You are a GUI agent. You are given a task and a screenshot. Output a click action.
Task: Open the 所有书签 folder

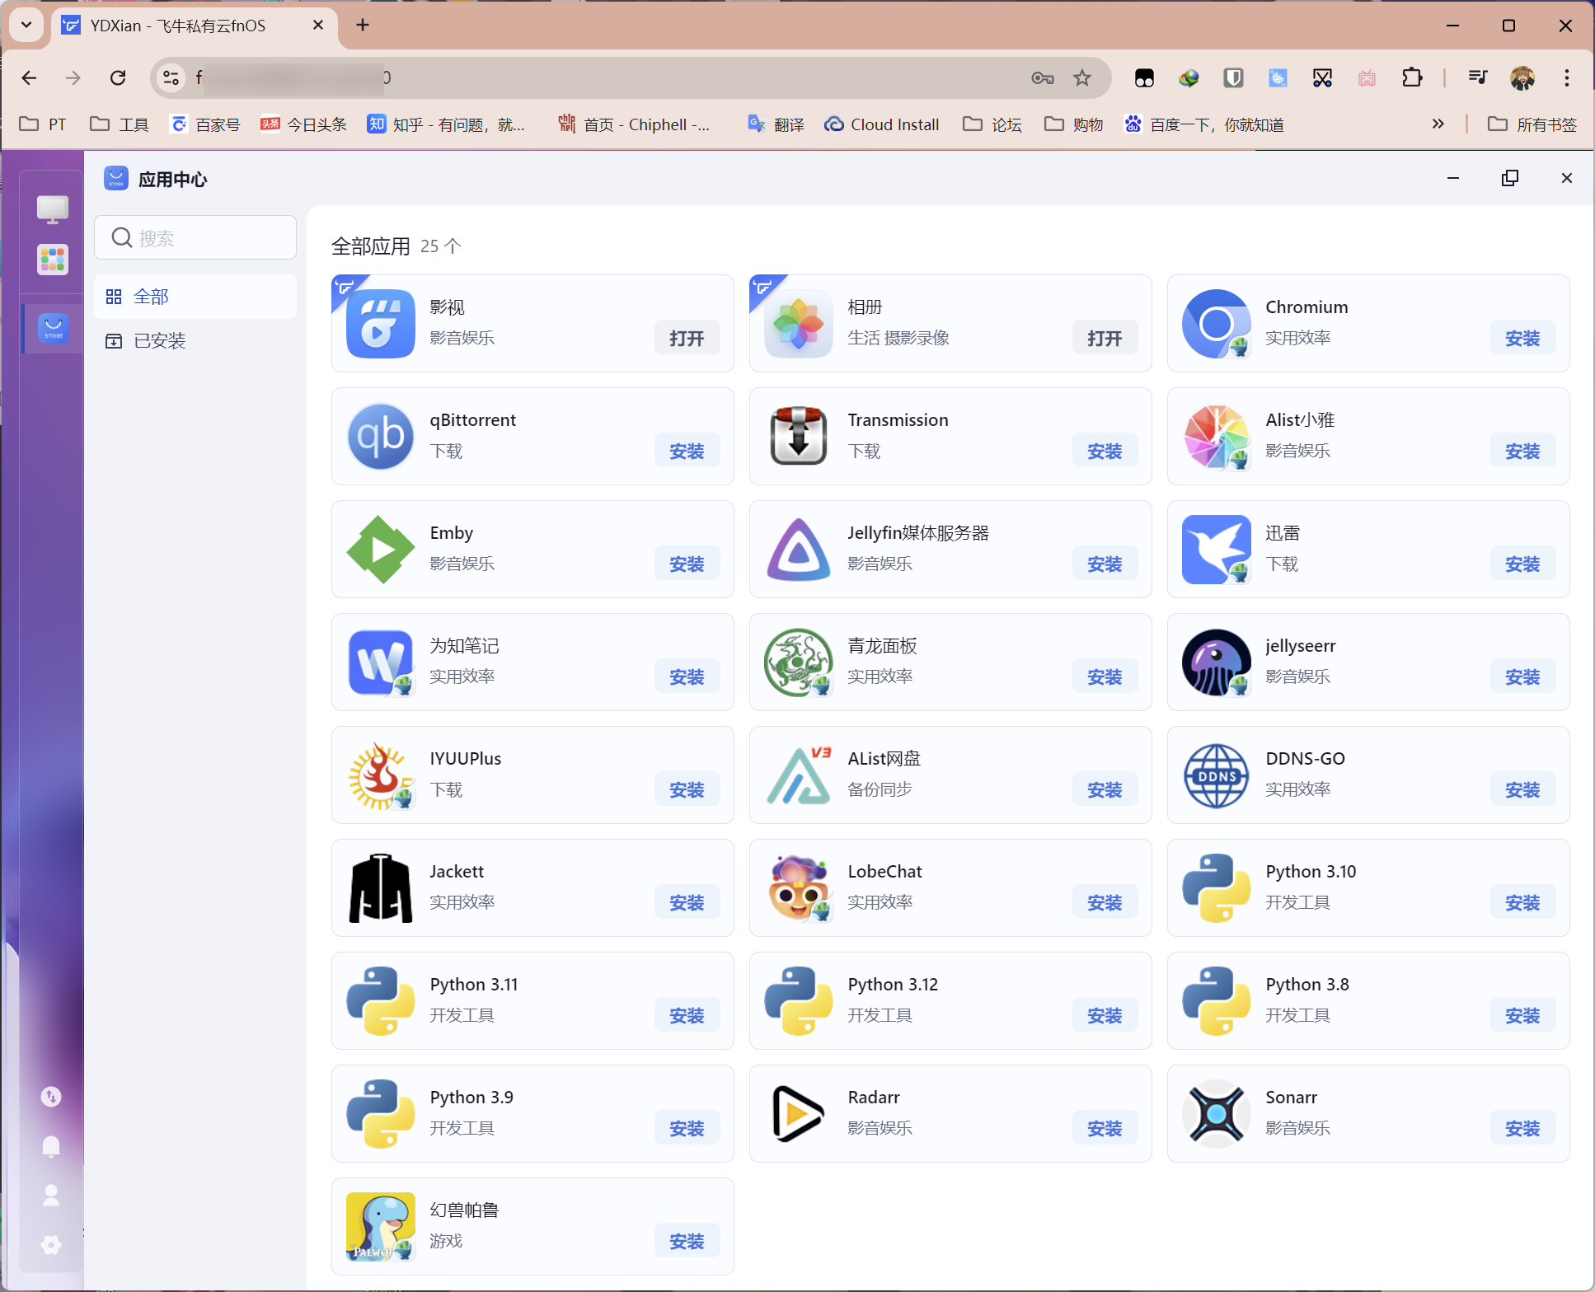1532,124
